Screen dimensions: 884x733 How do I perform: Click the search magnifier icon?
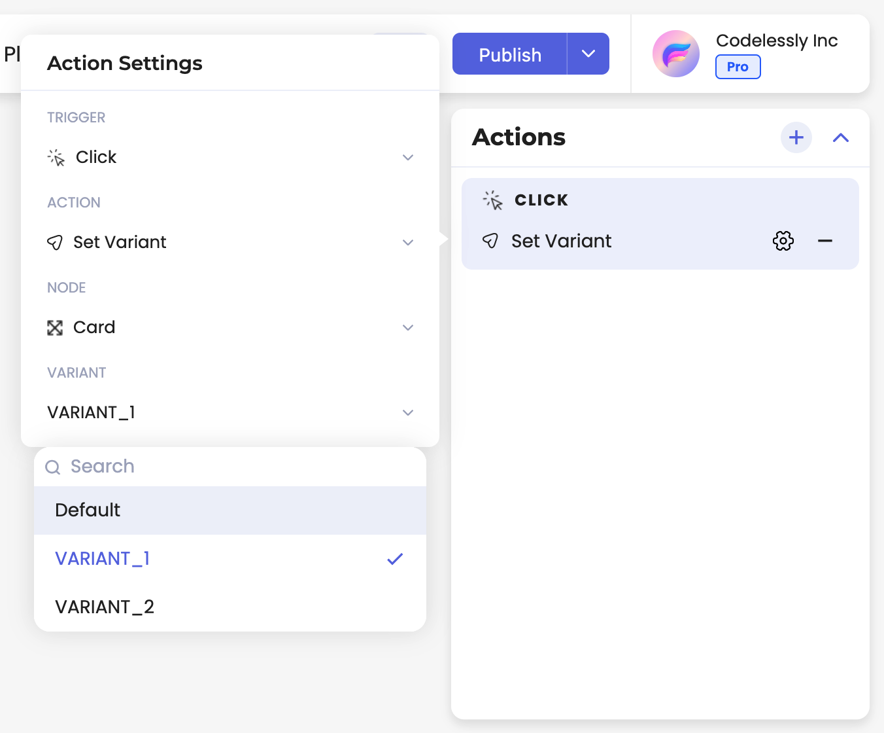click(53, 467)
